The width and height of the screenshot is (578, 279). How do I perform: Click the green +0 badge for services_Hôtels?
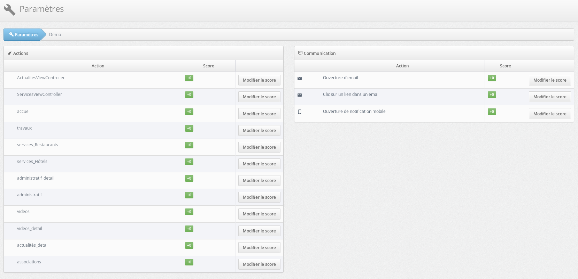189,162
